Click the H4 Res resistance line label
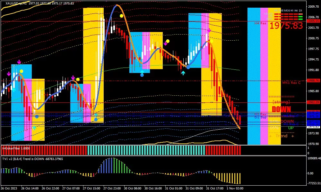This screenshot has width=321, height=192. [x=260, y=23]
